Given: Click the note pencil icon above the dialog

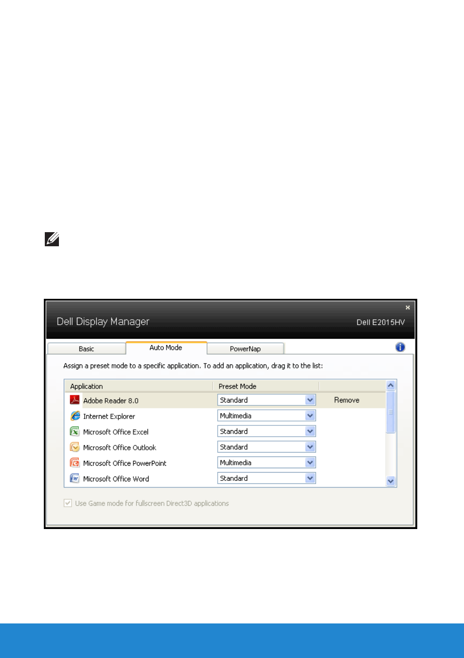Looking at the screenshot, I should click(52, 239).
